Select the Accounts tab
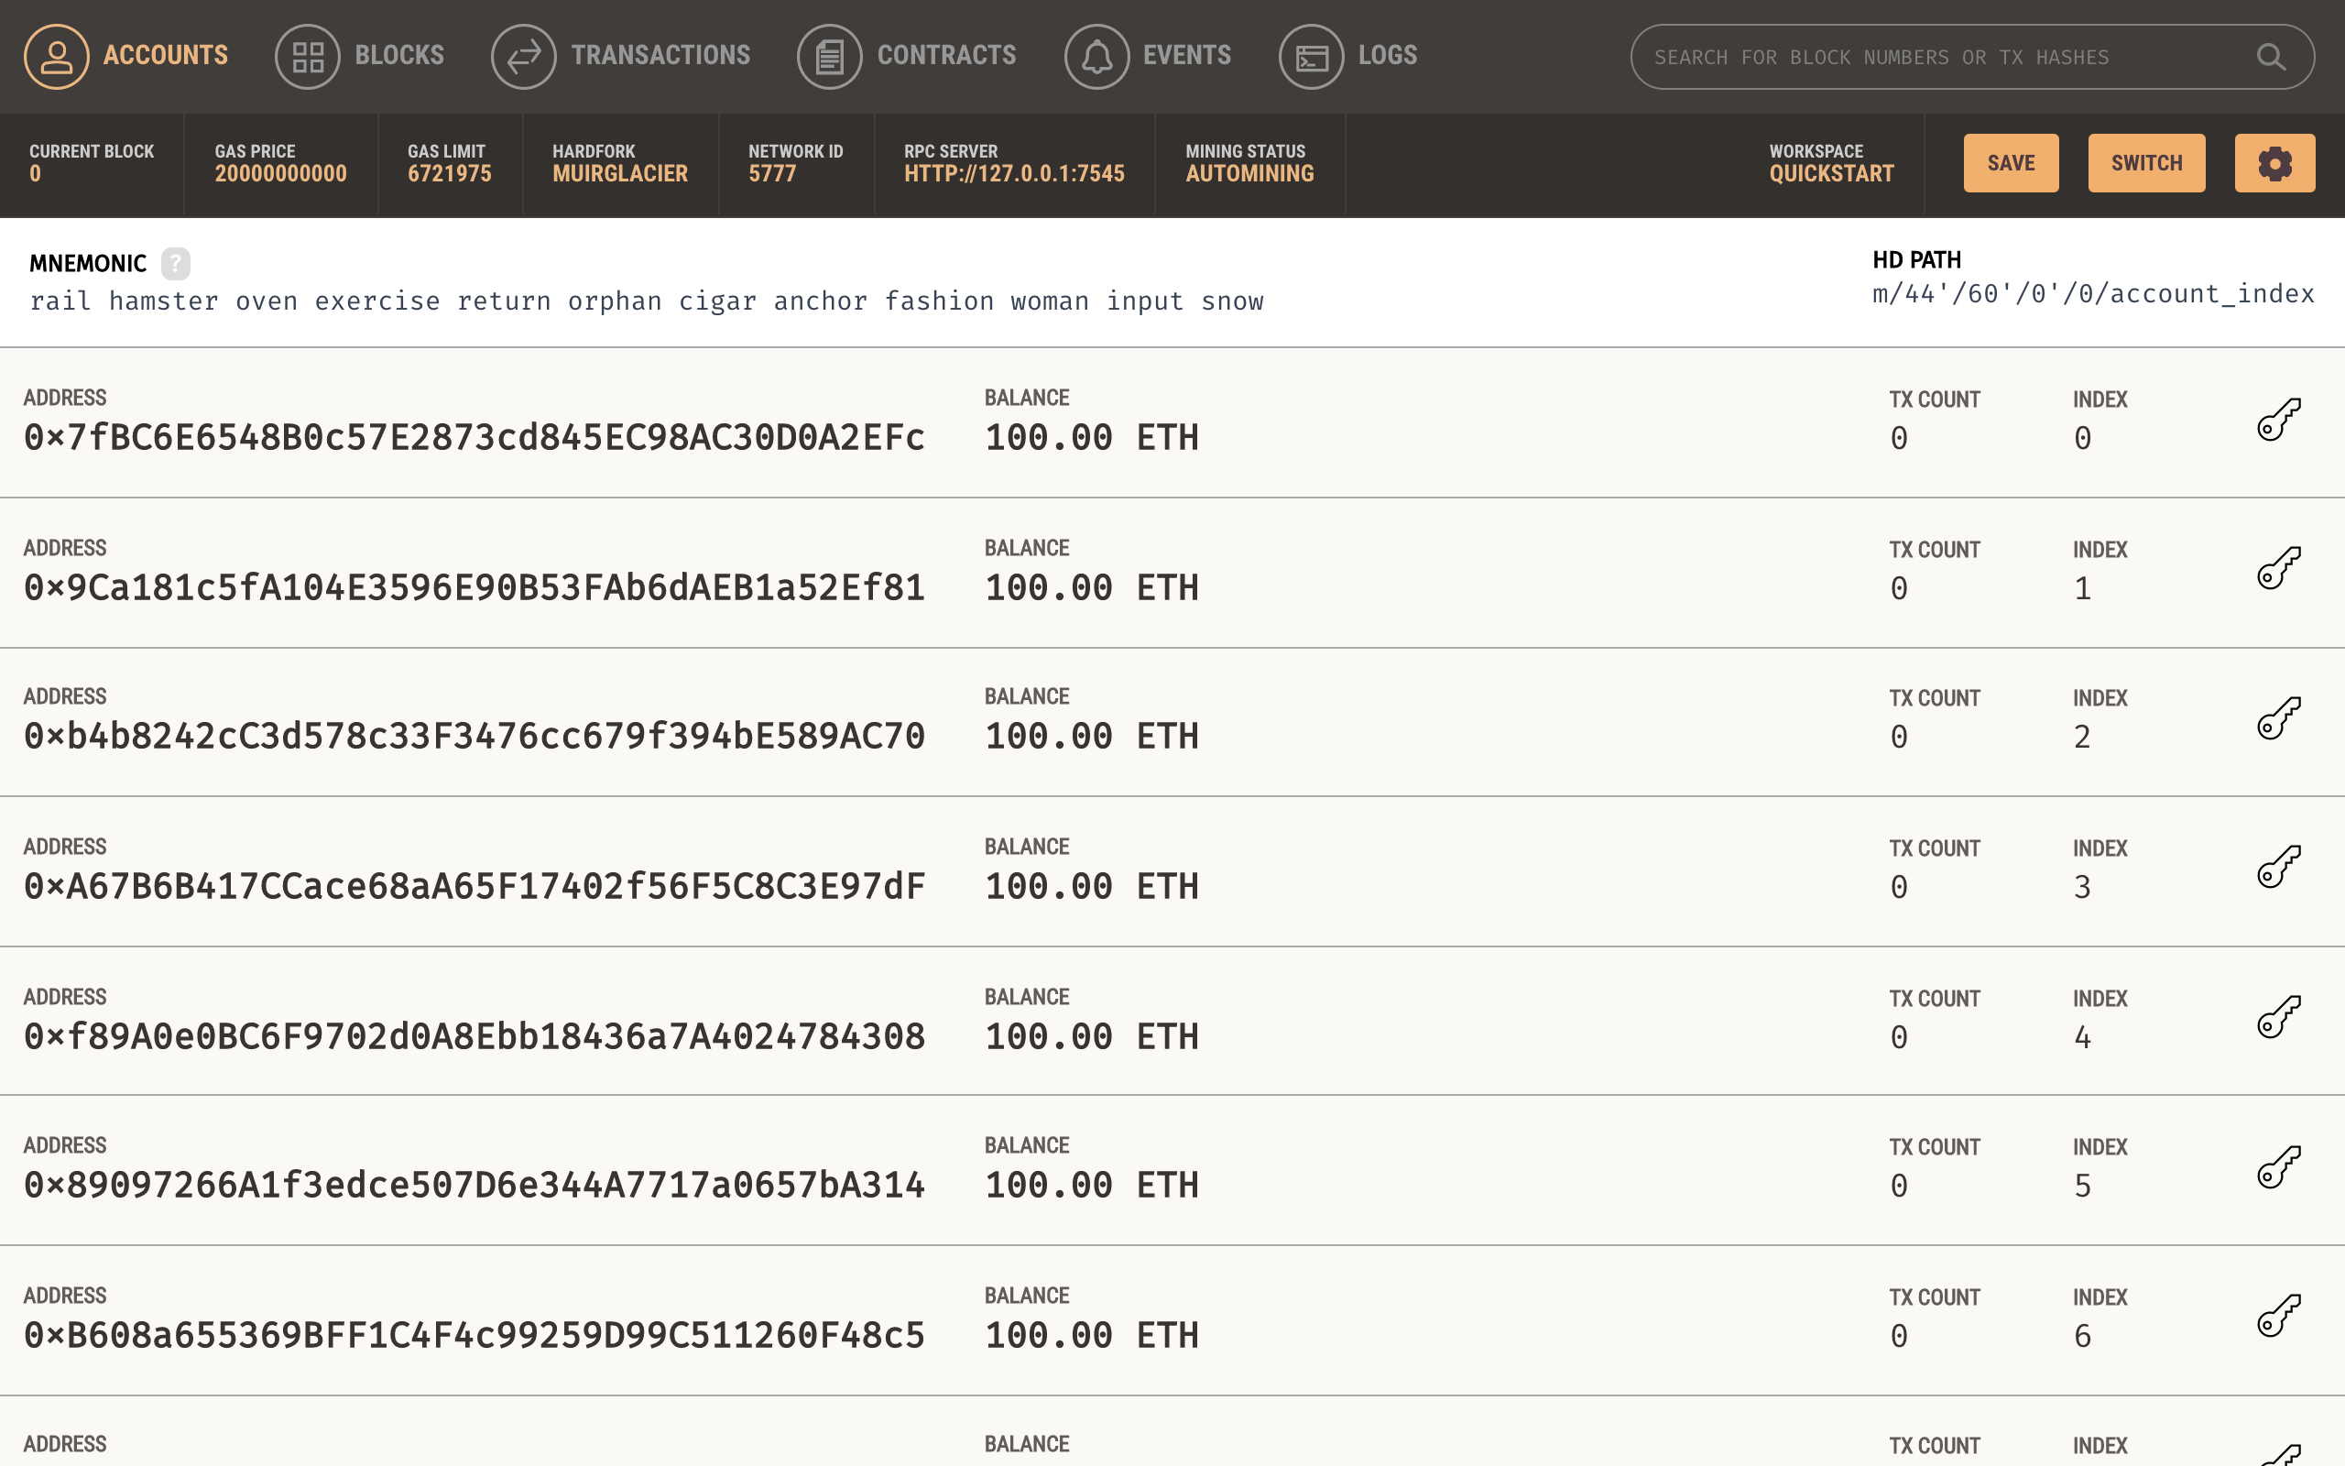Image resolution: width=2345 pixels, height=1466 pixels. (x=165, y=55)
